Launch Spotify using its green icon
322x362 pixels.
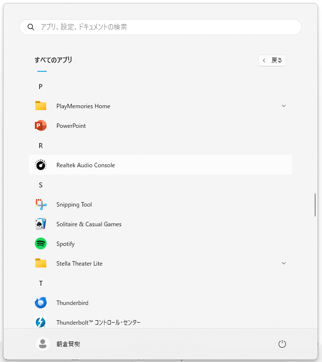pyautogui.click(x=41, y=243)
